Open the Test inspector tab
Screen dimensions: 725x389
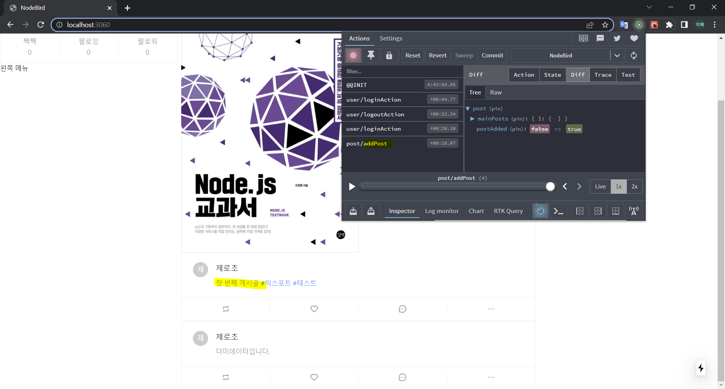(x=628, y=75)
